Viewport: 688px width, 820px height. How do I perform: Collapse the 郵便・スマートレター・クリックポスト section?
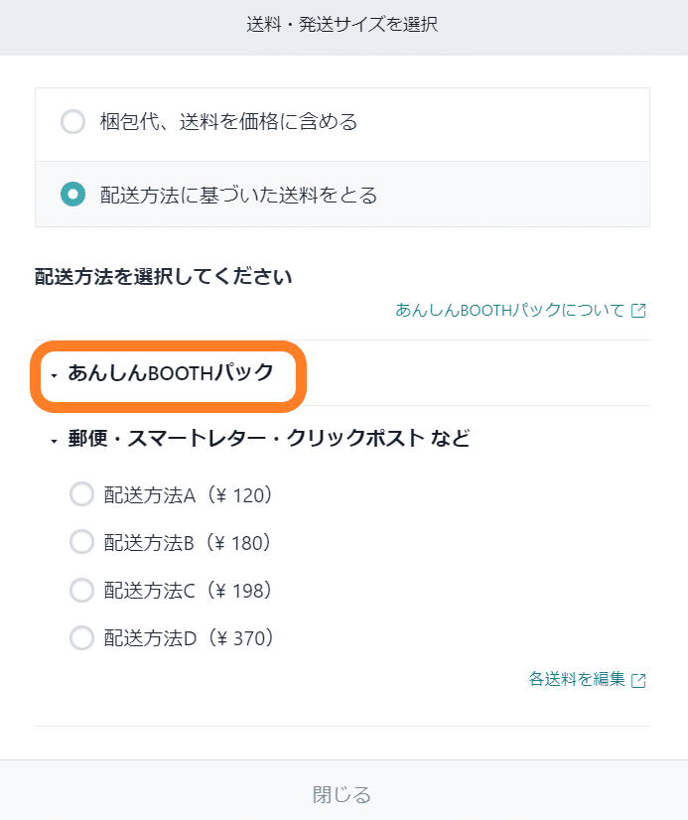click(268, 439)
